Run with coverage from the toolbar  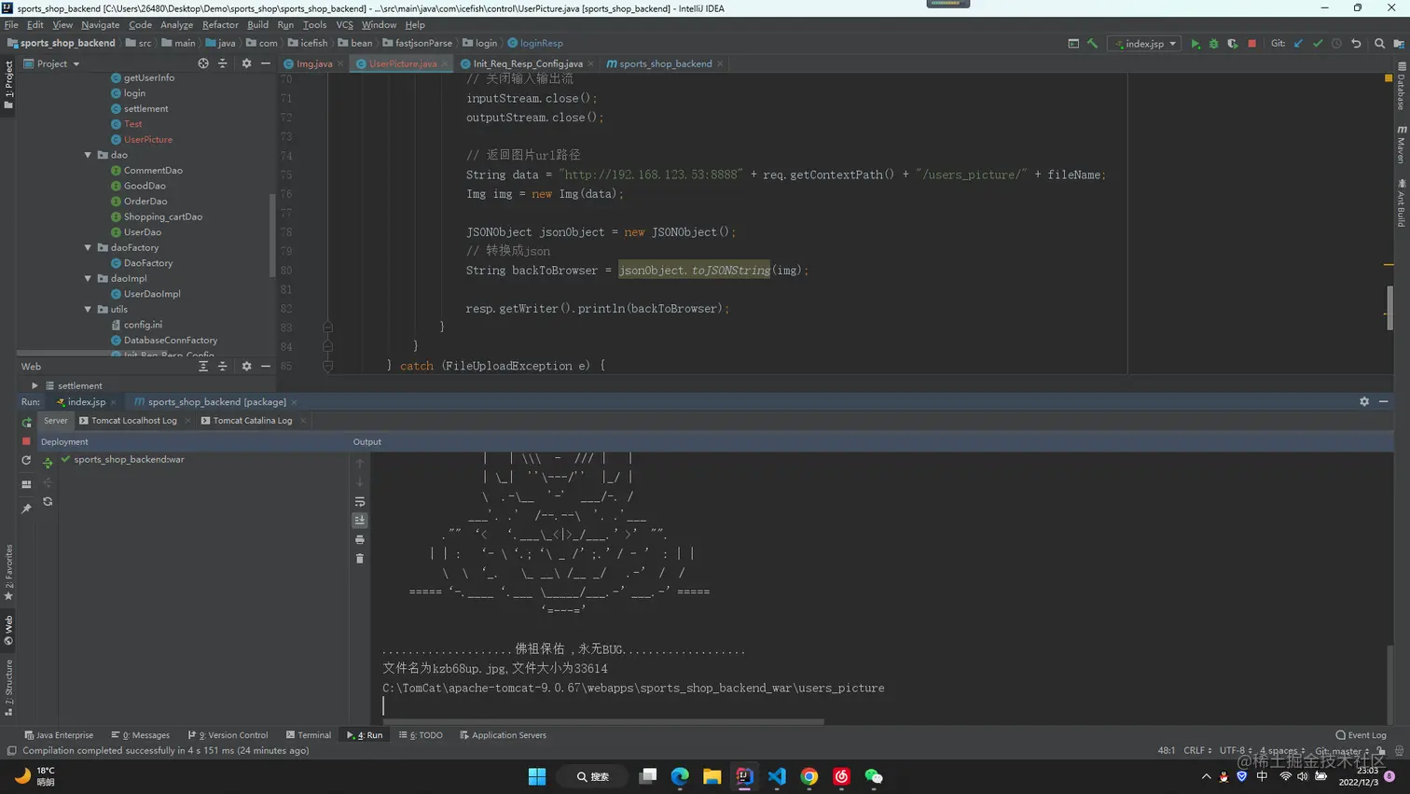(1233, 44)
